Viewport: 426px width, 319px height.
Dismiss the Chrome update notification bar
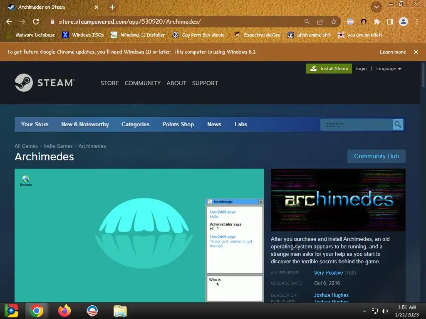(x=416, y=52)
